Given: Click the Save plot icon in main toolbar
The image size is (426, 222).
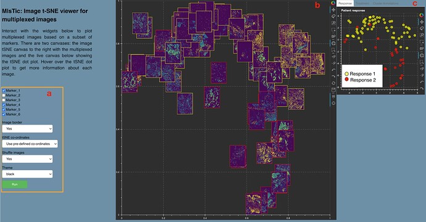Looking at the screenshot, I should [333, 89].
